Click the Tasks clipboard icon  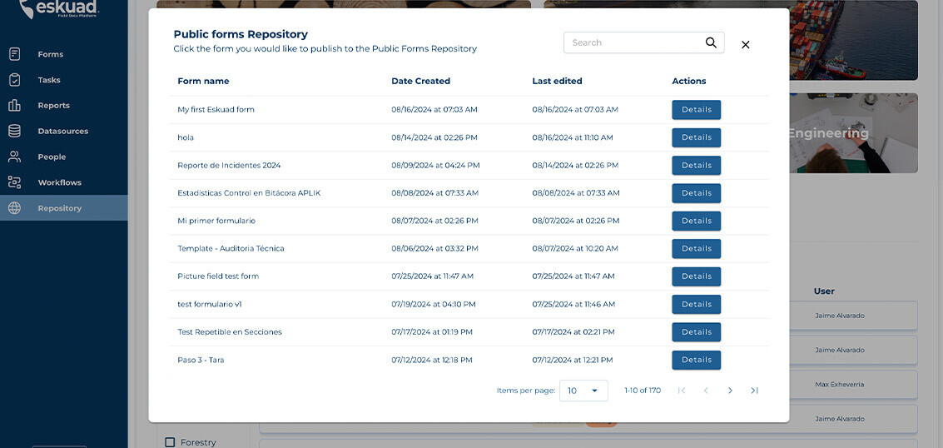click(x=14, y=80)
